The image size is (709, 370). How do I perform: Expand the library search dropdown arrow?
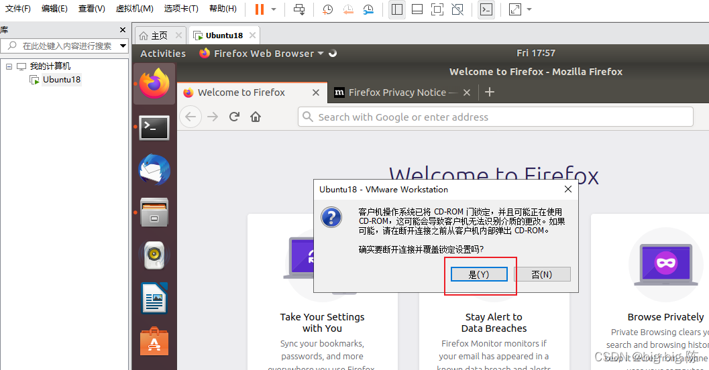pos(123,46)
